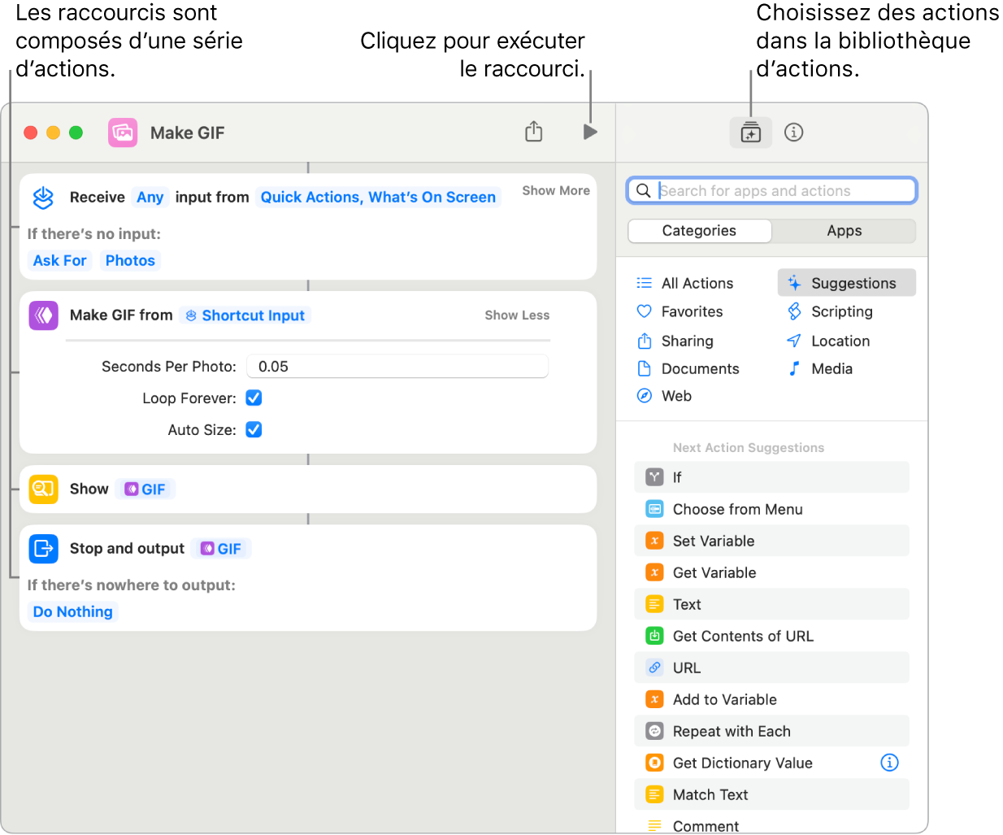Choose the Media category
The height and width of the screenshot is (835, 1003).
tap(831, 369)
